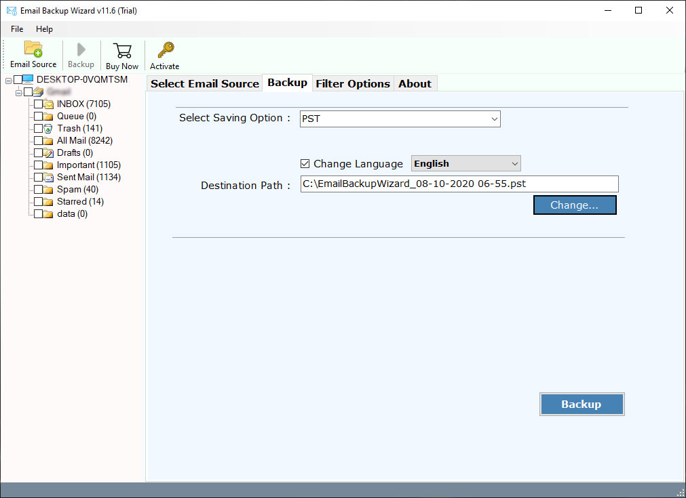Click the All Mail folder icon
This screenshot has width=686, height=498.
point(49,141)
